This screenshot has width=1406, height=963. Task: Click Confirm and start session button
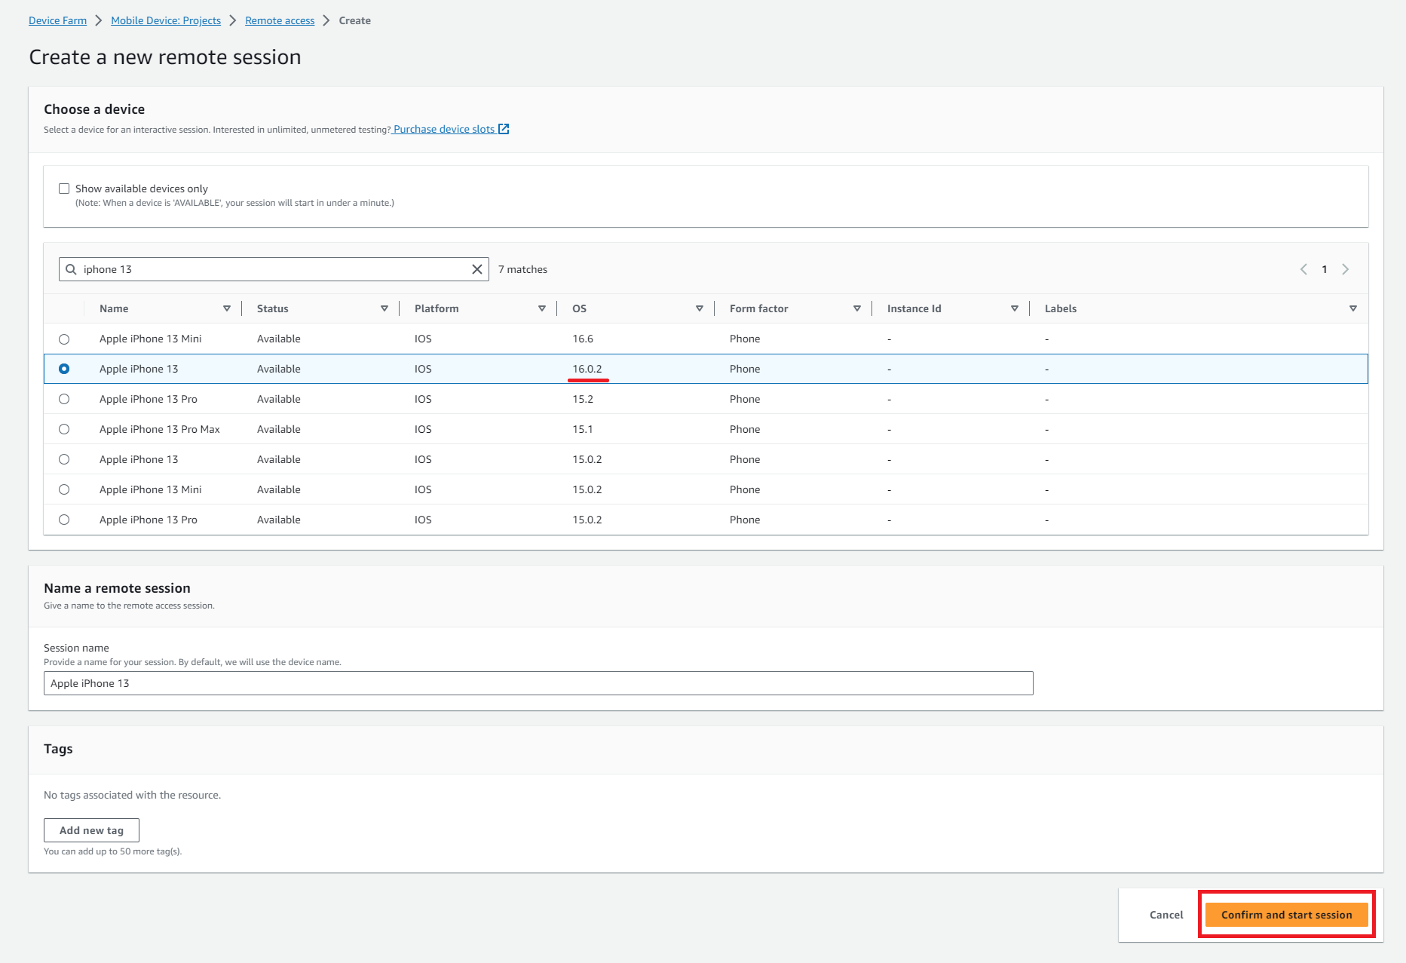click(1286, 915)
